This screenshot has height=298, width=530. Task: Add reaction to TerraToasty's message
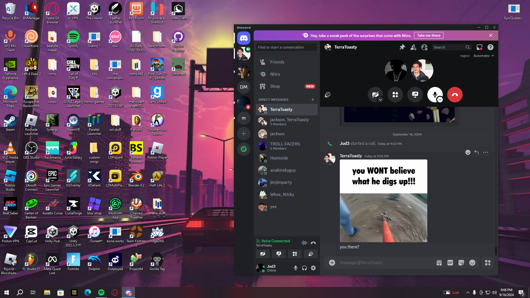pyautogui.click(x=468, y=152)
